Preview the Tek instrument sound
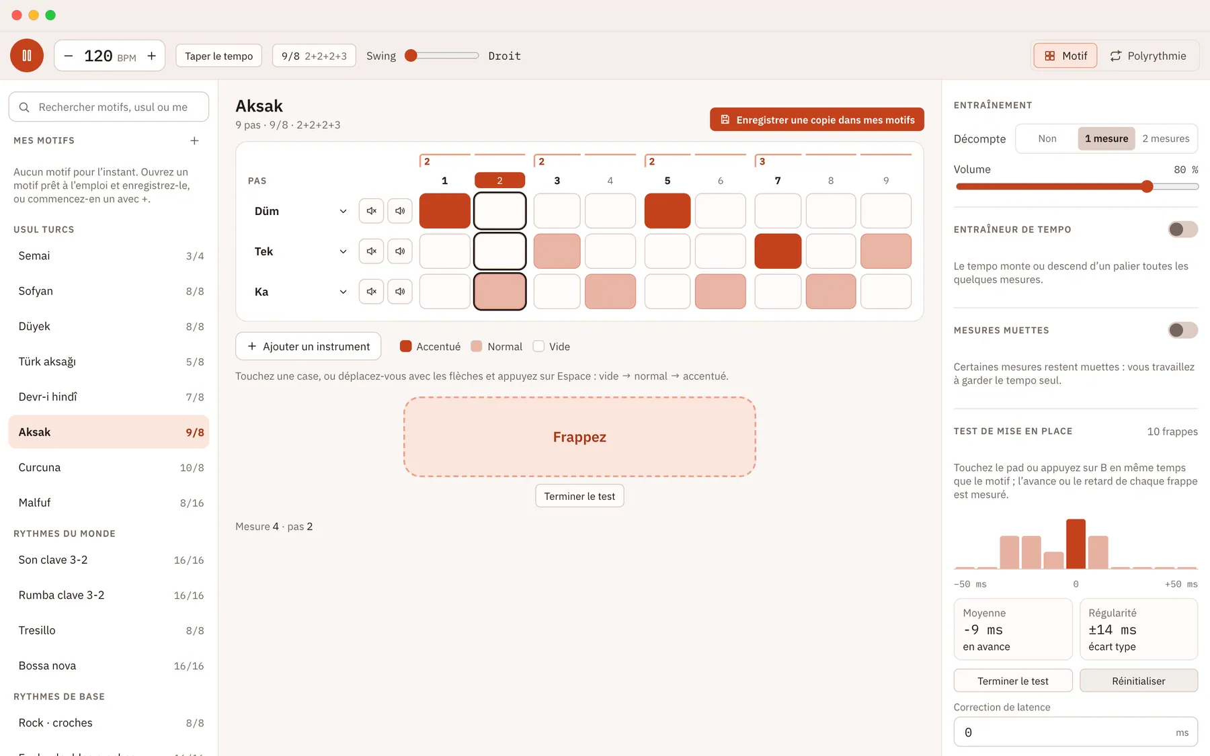 [x=400, y=251]
